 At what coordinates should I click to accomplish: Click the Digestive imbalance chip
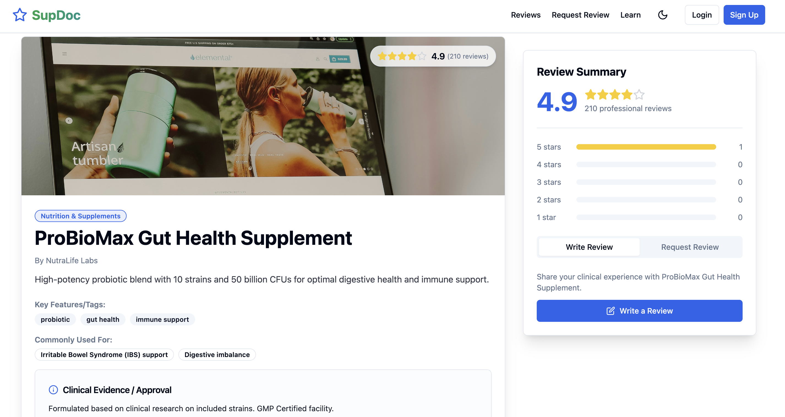217,355
